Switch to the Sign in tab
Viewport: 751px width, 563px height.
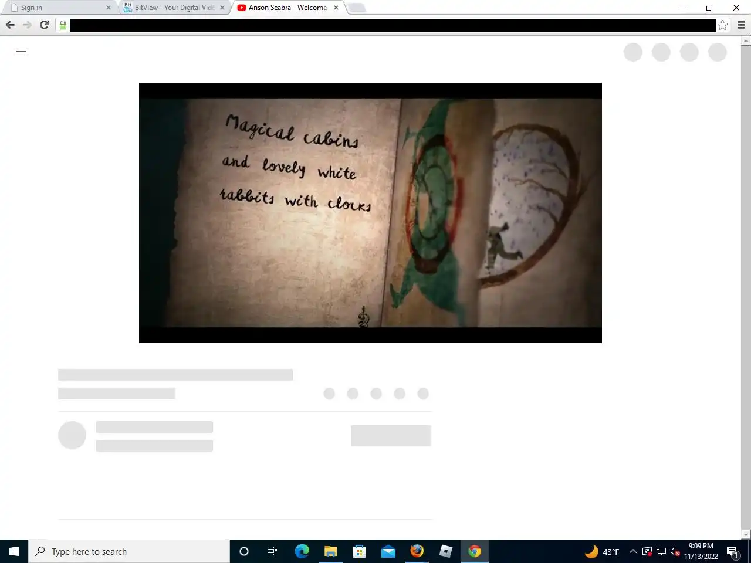click(x=59, y=8)
